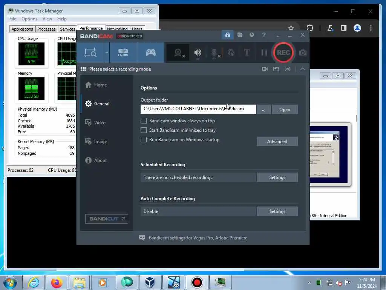Toggle the microphone icon in Bandicam toolbar

[214, 53]
